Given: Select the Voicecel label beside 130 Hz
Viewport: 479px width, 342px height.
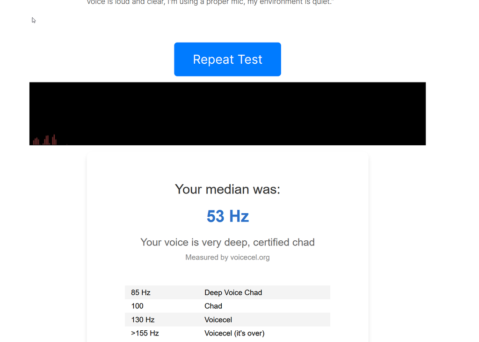Looking at the screenshot, I should (218, 320).
